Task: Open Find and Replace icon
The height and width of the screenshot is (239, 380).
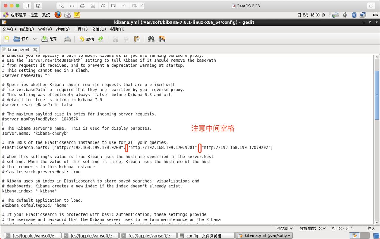Action: tap(162, 39)
